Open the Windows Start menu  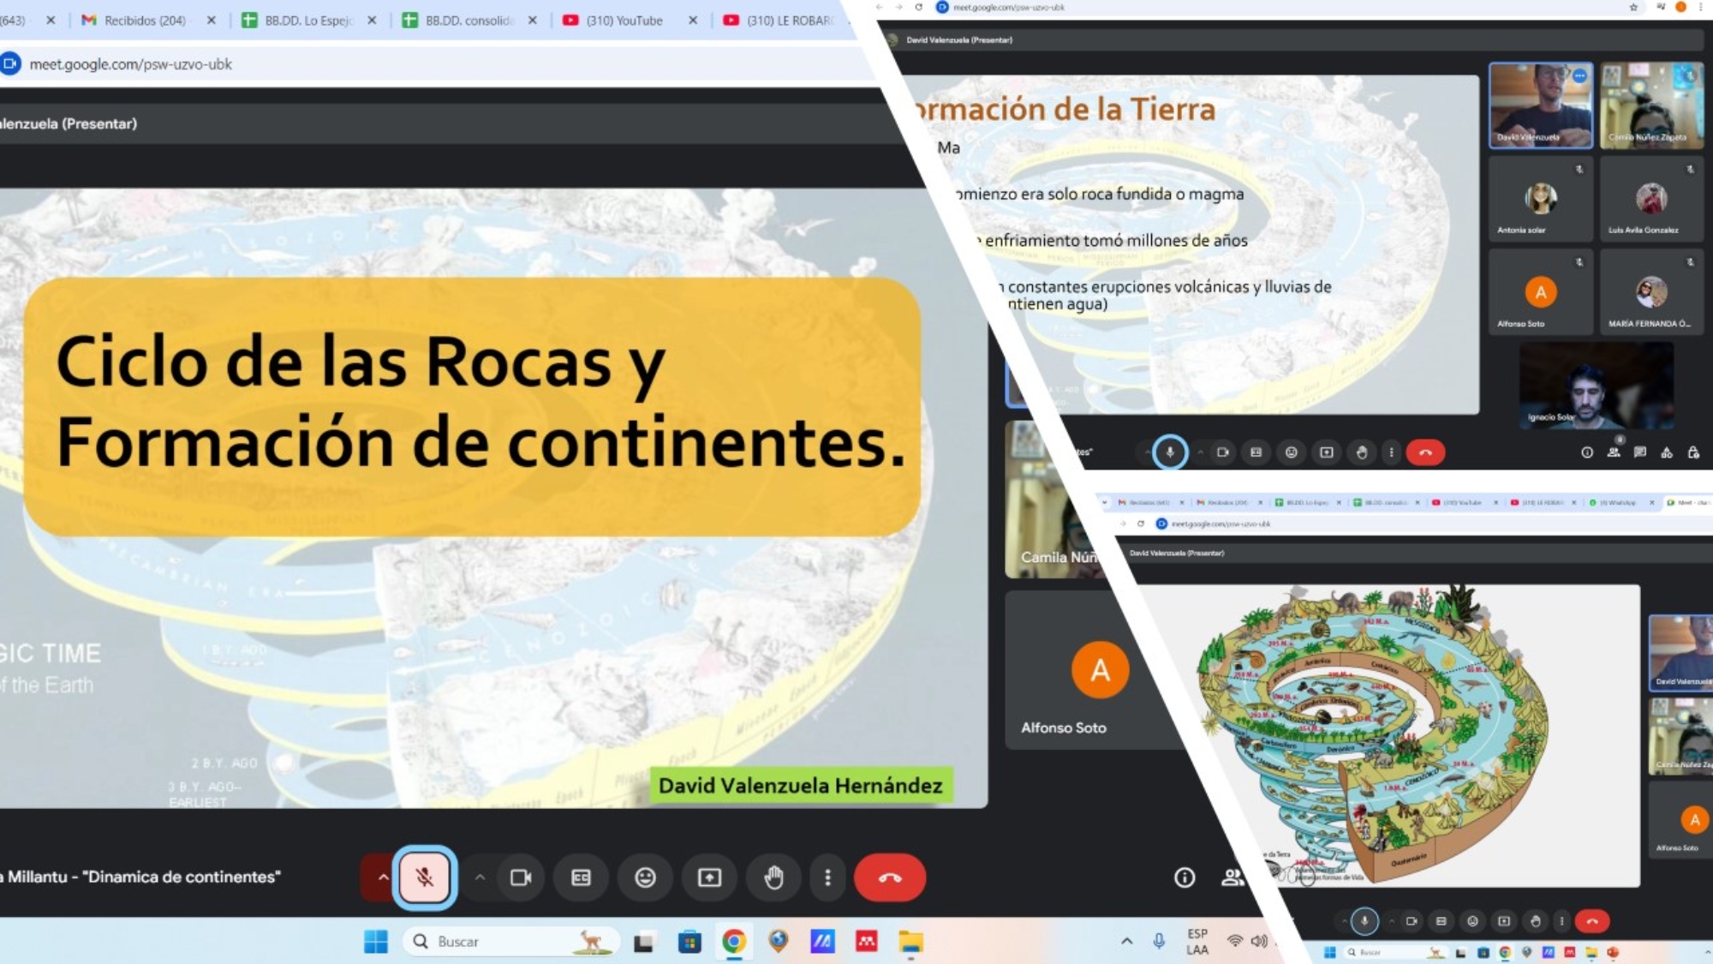pyautogui.click(x=375, y=942)
